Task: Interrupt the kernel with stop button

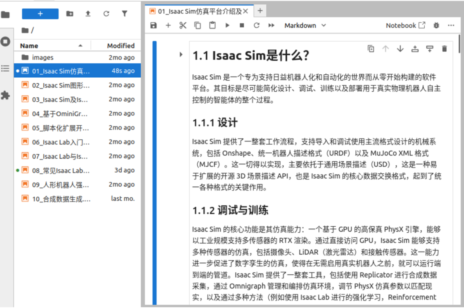Action: (x=242, y=25)
